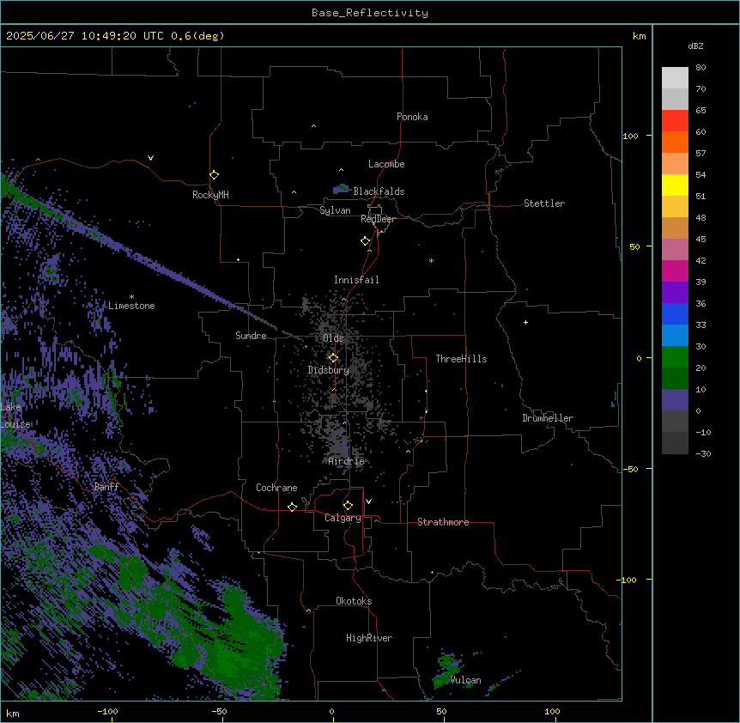This screenshot has height=723, width=740.
Task: Click yellow diamond marker south of Cochrane
Action: tap(292, 507)
